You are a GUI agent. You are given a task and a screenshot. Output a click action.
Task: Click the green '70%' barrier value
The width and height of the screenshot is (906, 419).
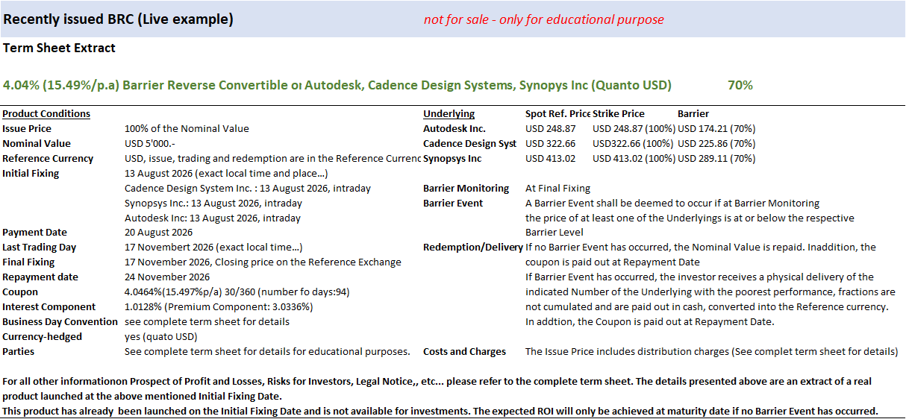[740, 85]
